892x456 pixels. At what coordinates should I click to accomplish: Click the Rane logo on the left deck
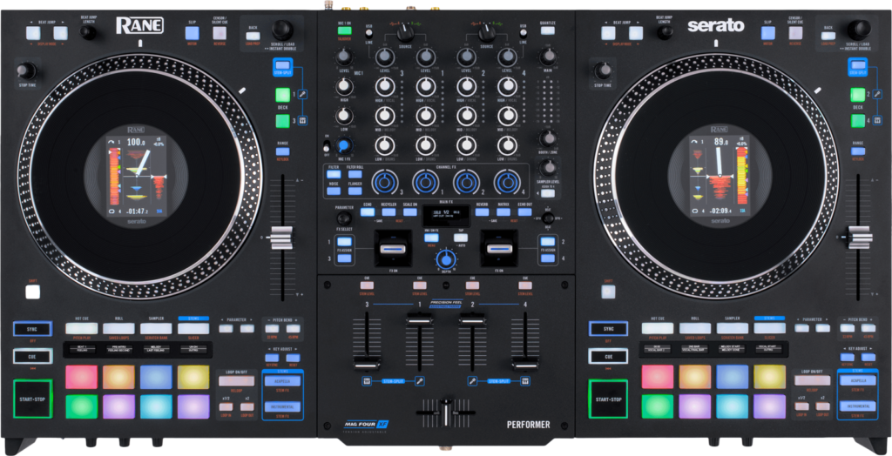(x=139, y=25)
